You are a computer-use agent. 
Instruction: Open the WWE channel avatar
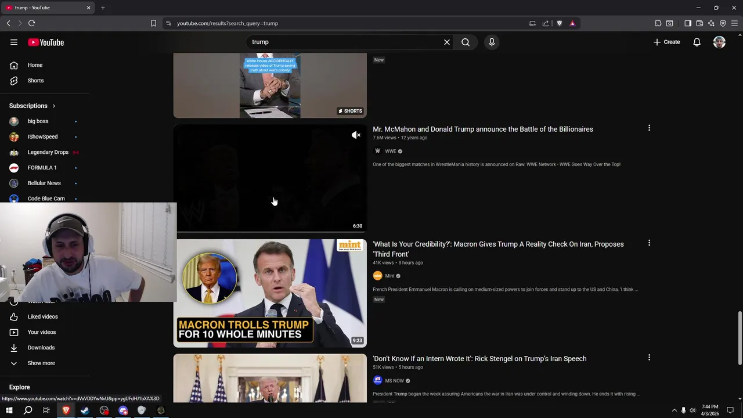pyautogui.click(x=377, y=151)
